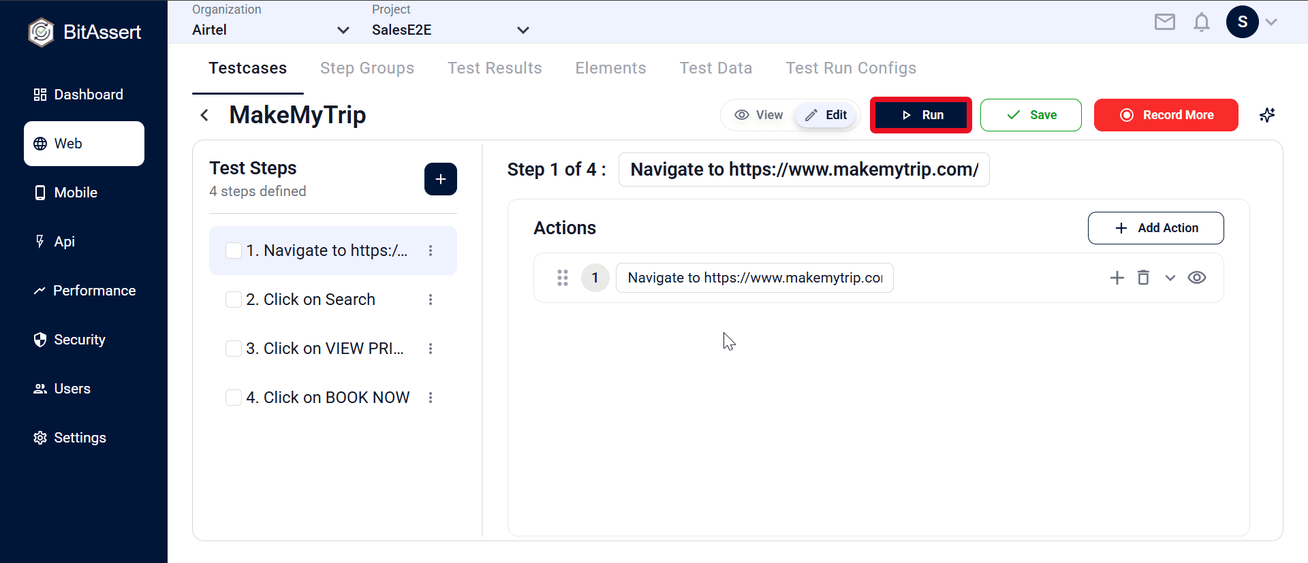Open the Test Run Configs tab
The height and width of the screenshot is (563, 1308).
(x=851, y=68)
